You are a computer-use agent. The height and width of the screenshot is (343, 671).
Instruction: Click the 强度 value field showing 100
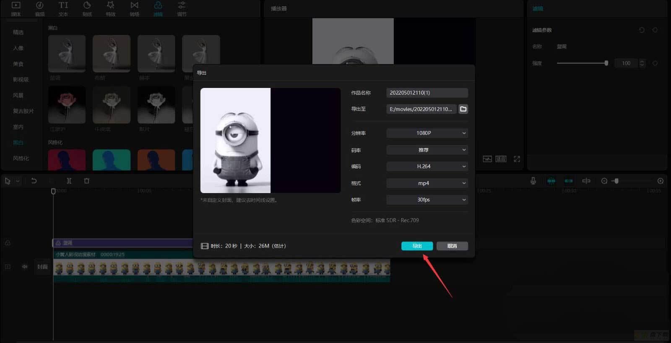coord(627,63)
